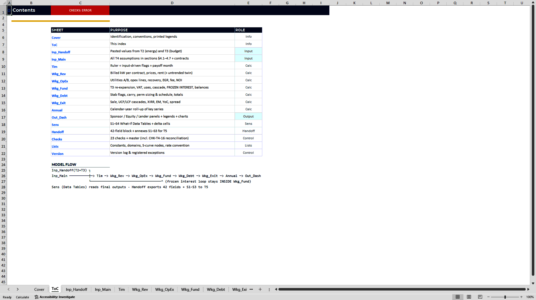This screenshot has height=300, width=536.
Task: Click the Input role for Inp_Handoff
Action: pyautogui.click(x=248, y=51)
